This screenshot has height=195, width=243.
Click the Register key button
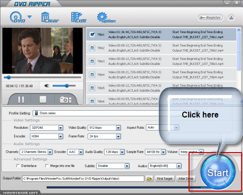[x=210, y=18]
